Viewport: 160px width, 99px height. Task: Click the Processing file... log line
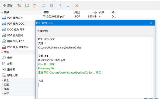point(47,68)
